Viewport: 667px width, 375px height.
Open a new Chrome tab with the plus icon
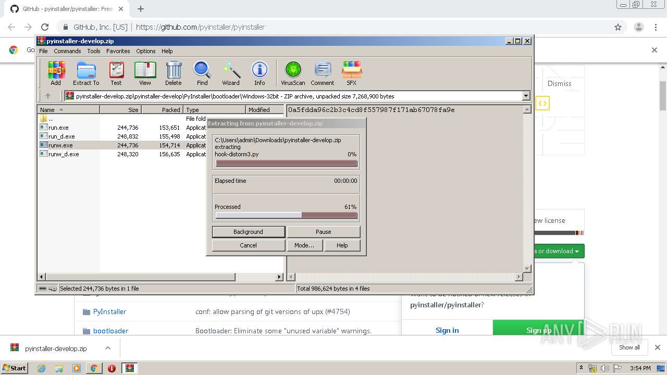pos(141,9)
